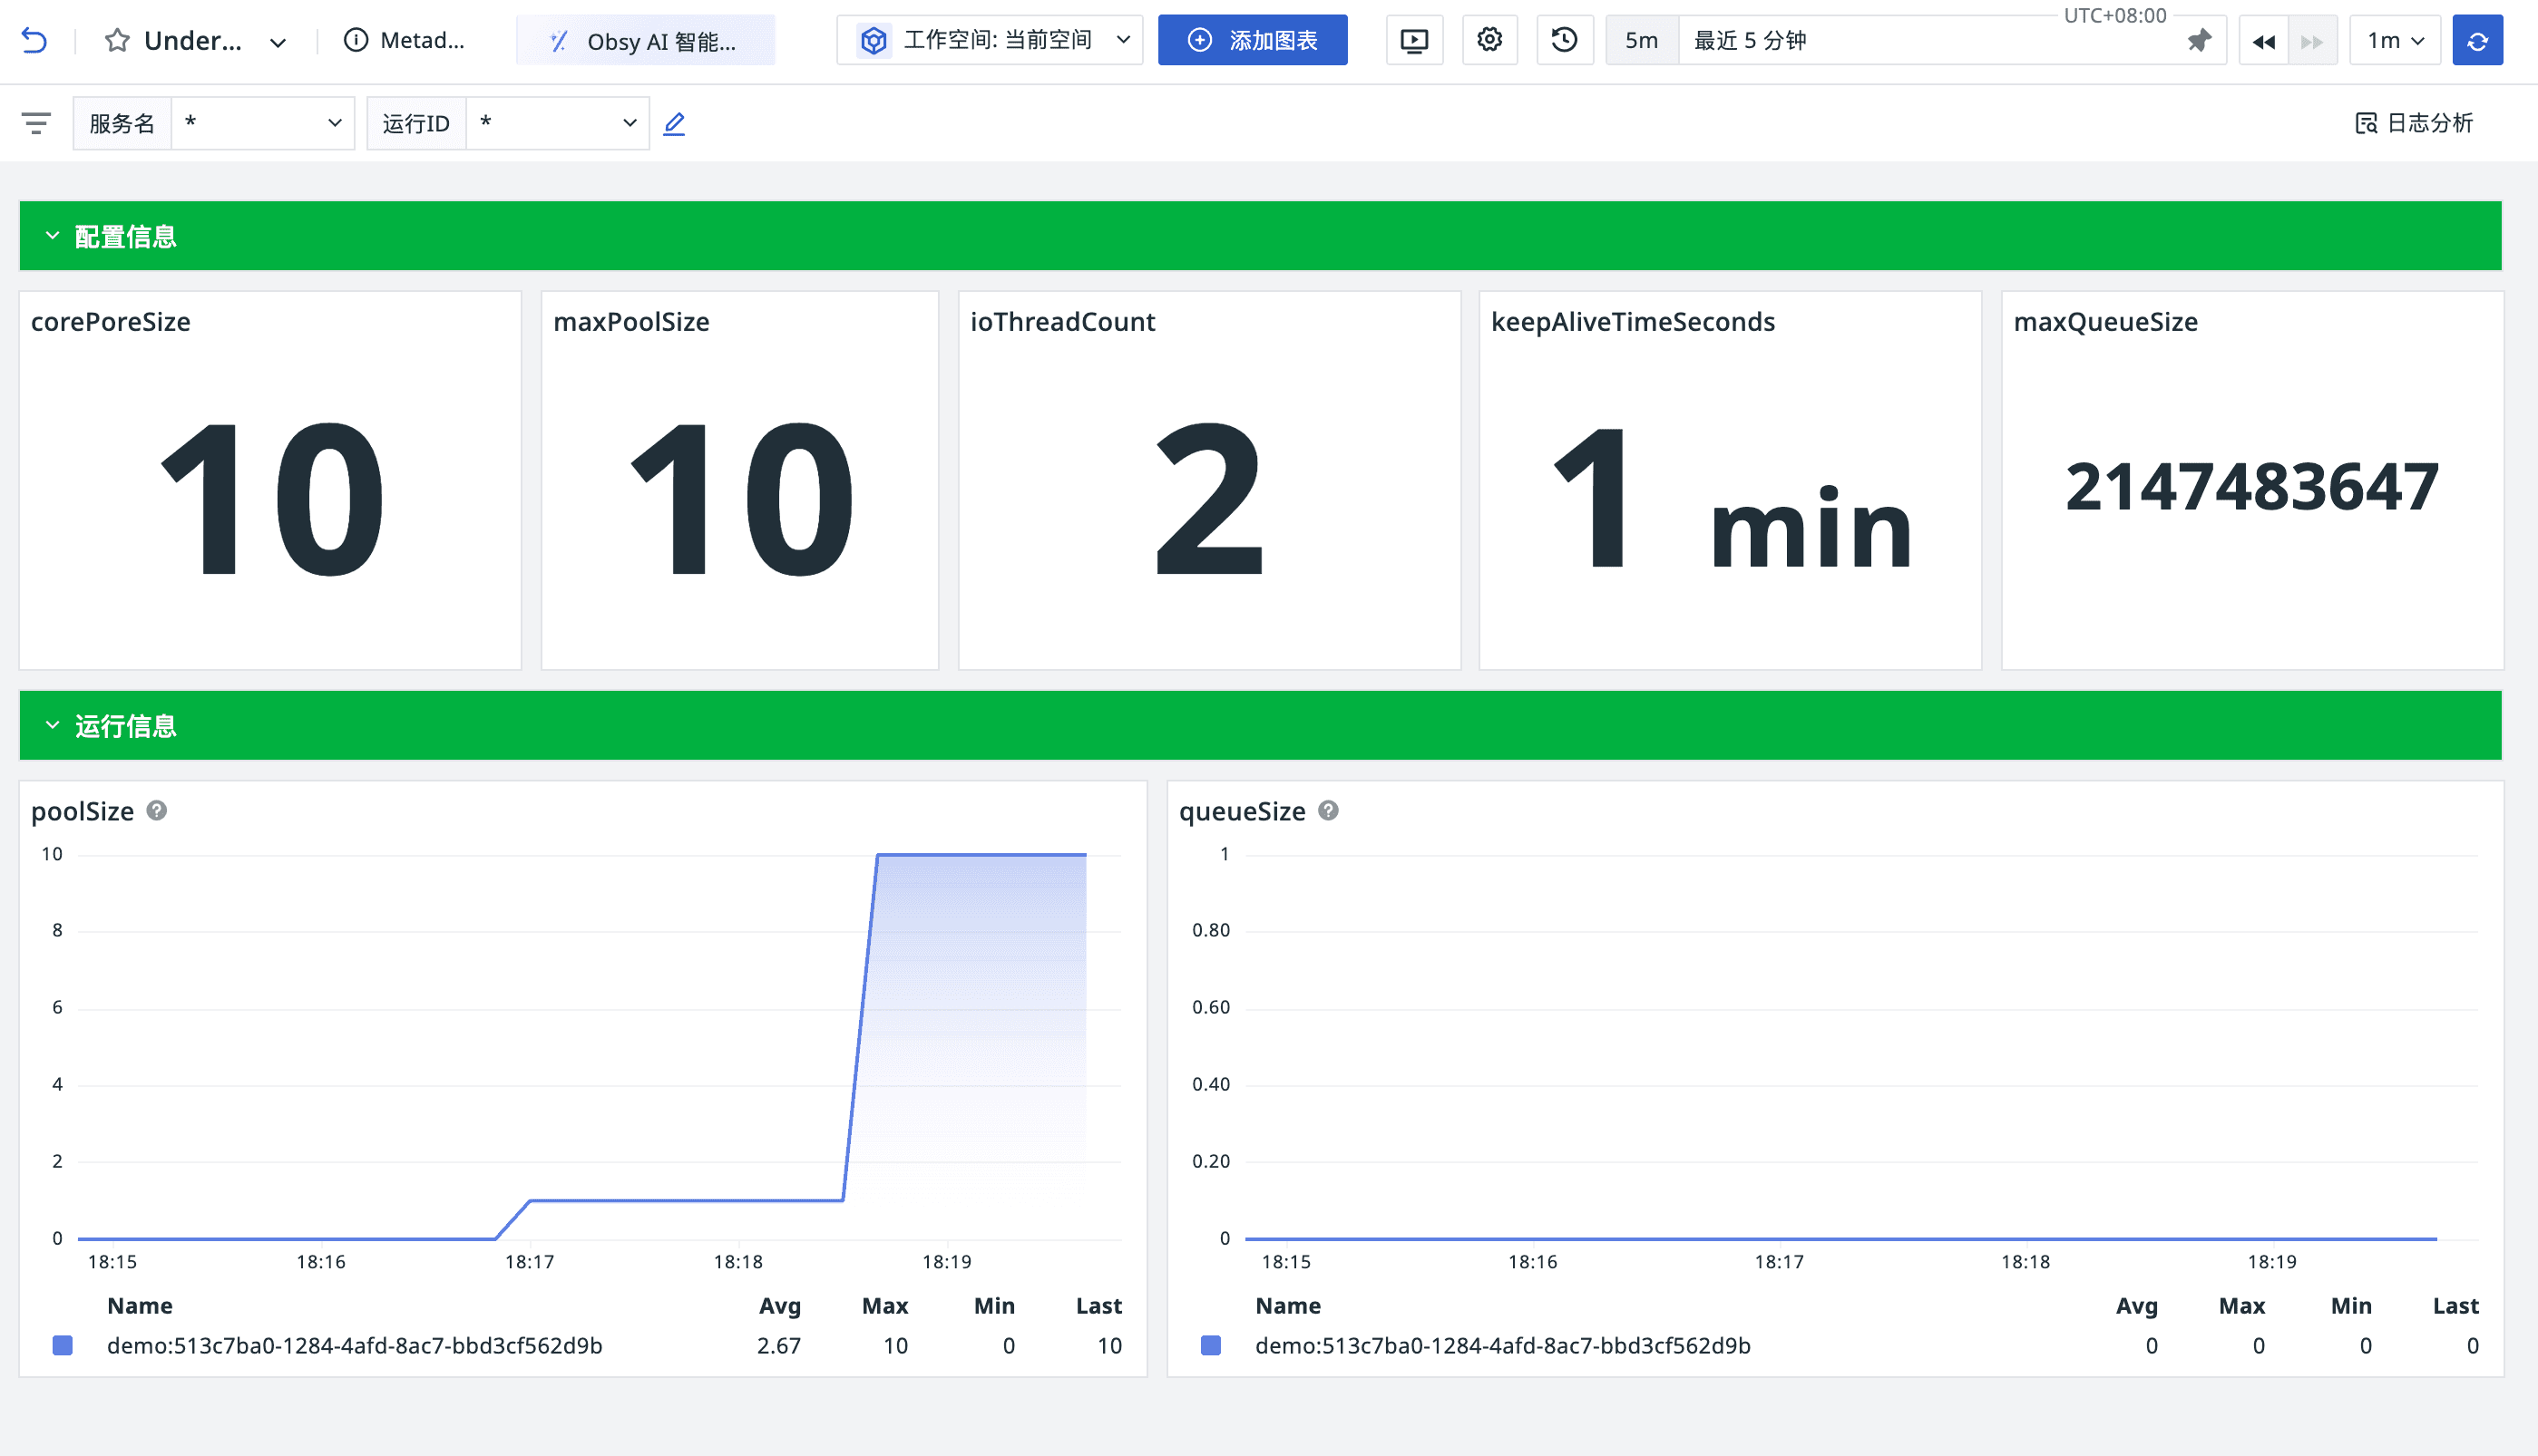
Task: Click the filter lines icon
Action: (36, 123)
